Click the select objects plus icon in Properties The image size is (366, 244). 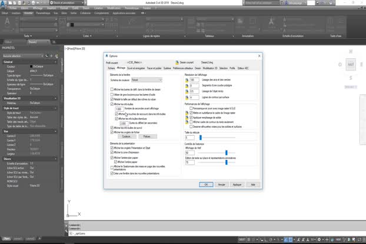(x=51, y=56)
